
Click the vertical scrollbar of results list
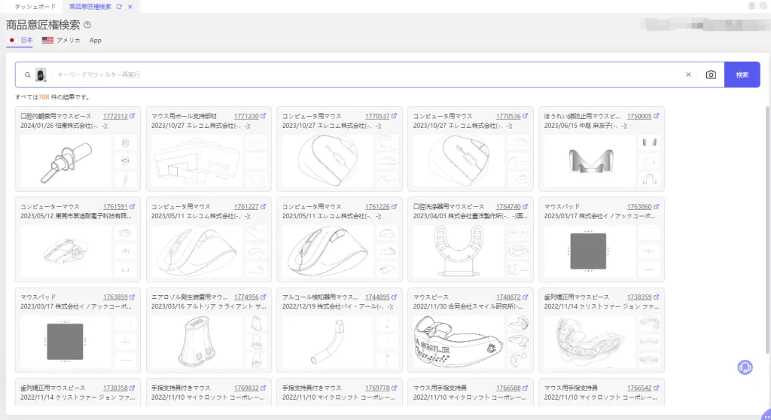click(767, 230)
